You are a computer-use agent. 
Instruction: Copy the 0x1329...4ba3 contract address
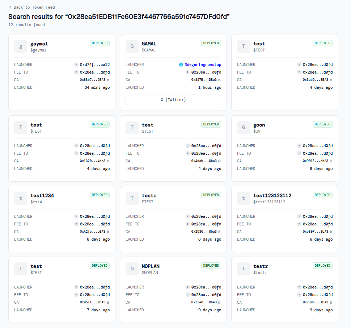click(108, 161)
